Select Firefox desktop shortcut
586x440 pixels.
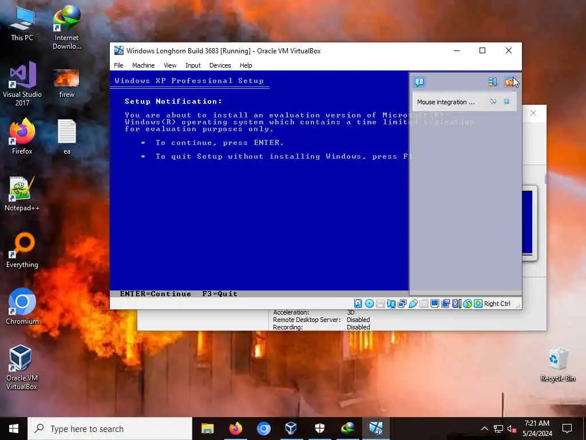pyautogui.click(x=22, y=136)
